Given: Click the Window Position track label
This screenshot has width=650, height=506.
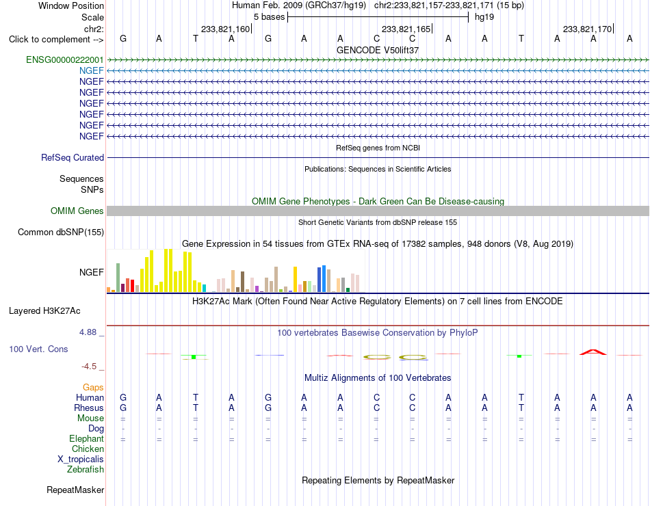Looking at the screenshot, I should pos(71,5).
